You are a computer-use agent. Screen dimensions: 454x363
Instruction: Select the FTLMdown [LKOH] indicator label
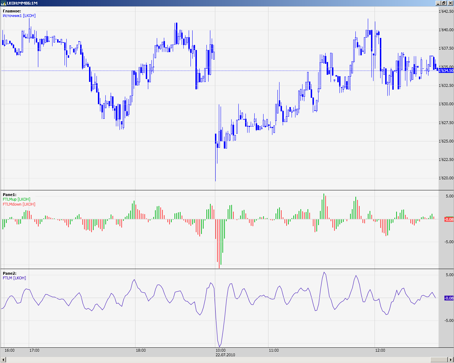point(19,204)
